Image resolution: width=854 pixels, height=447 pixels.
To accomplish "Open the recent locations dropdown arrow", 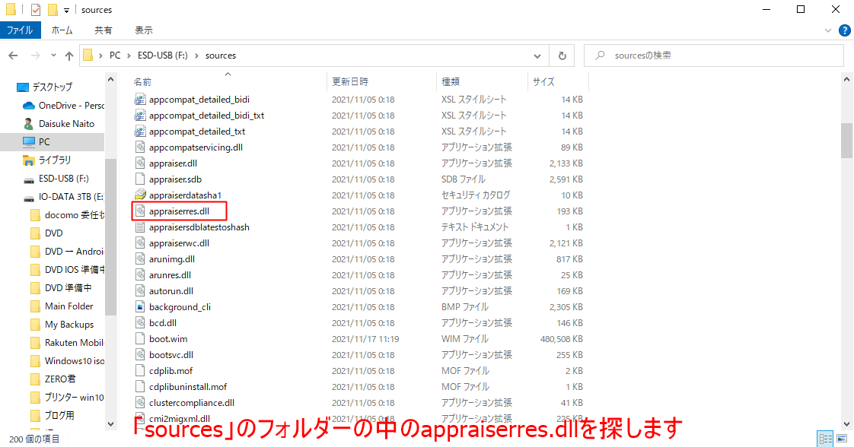I will (53, 55).
